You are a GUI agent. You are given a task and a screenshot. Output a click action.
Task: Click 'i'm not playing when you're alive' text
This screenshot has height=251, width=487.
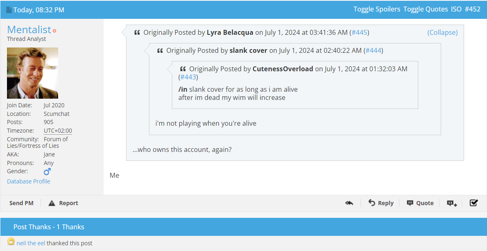click(x=206, y=123)
